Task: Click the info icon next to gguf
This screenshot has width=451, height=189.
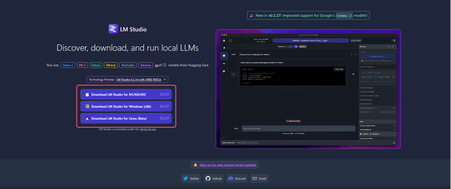Action: pos(165,65)
